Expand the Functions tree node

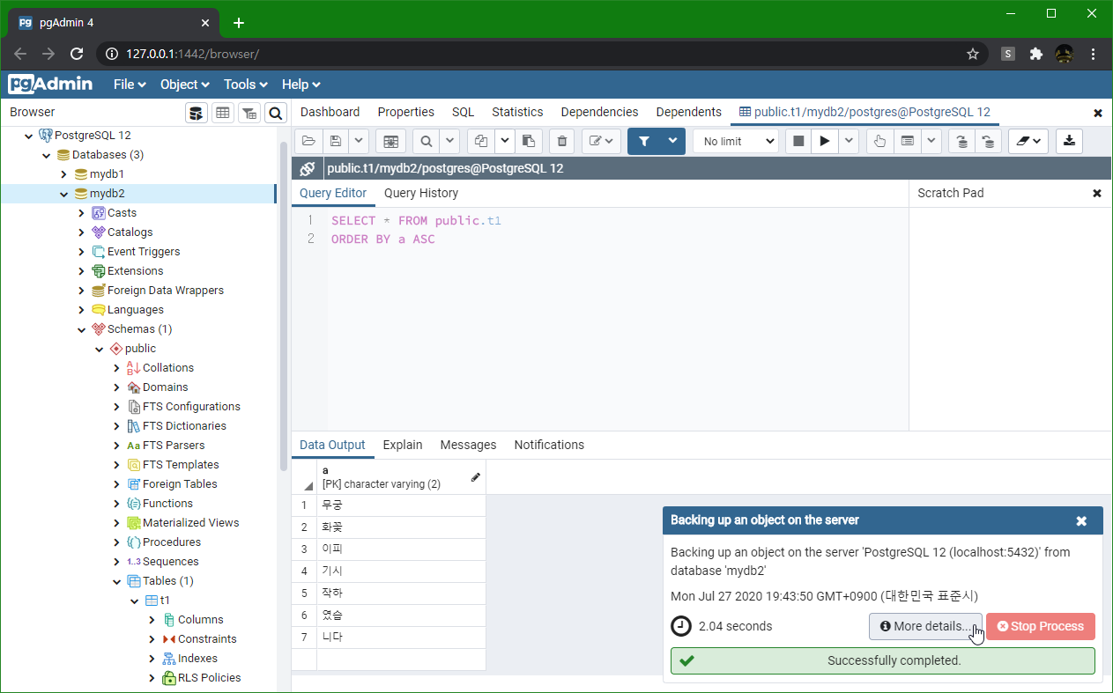coord(116,504)
